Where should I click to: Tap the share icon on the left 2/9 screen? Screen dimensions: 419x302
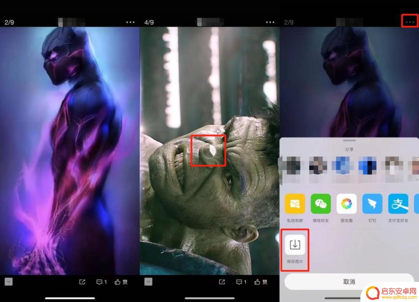click(82, 282)
